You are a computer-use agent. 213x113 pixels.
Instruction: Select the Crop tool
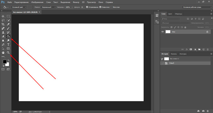(3, 24)
